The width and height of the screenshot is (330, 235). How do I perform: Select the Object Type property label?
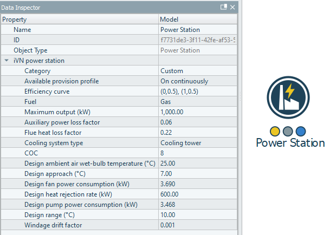30,50
